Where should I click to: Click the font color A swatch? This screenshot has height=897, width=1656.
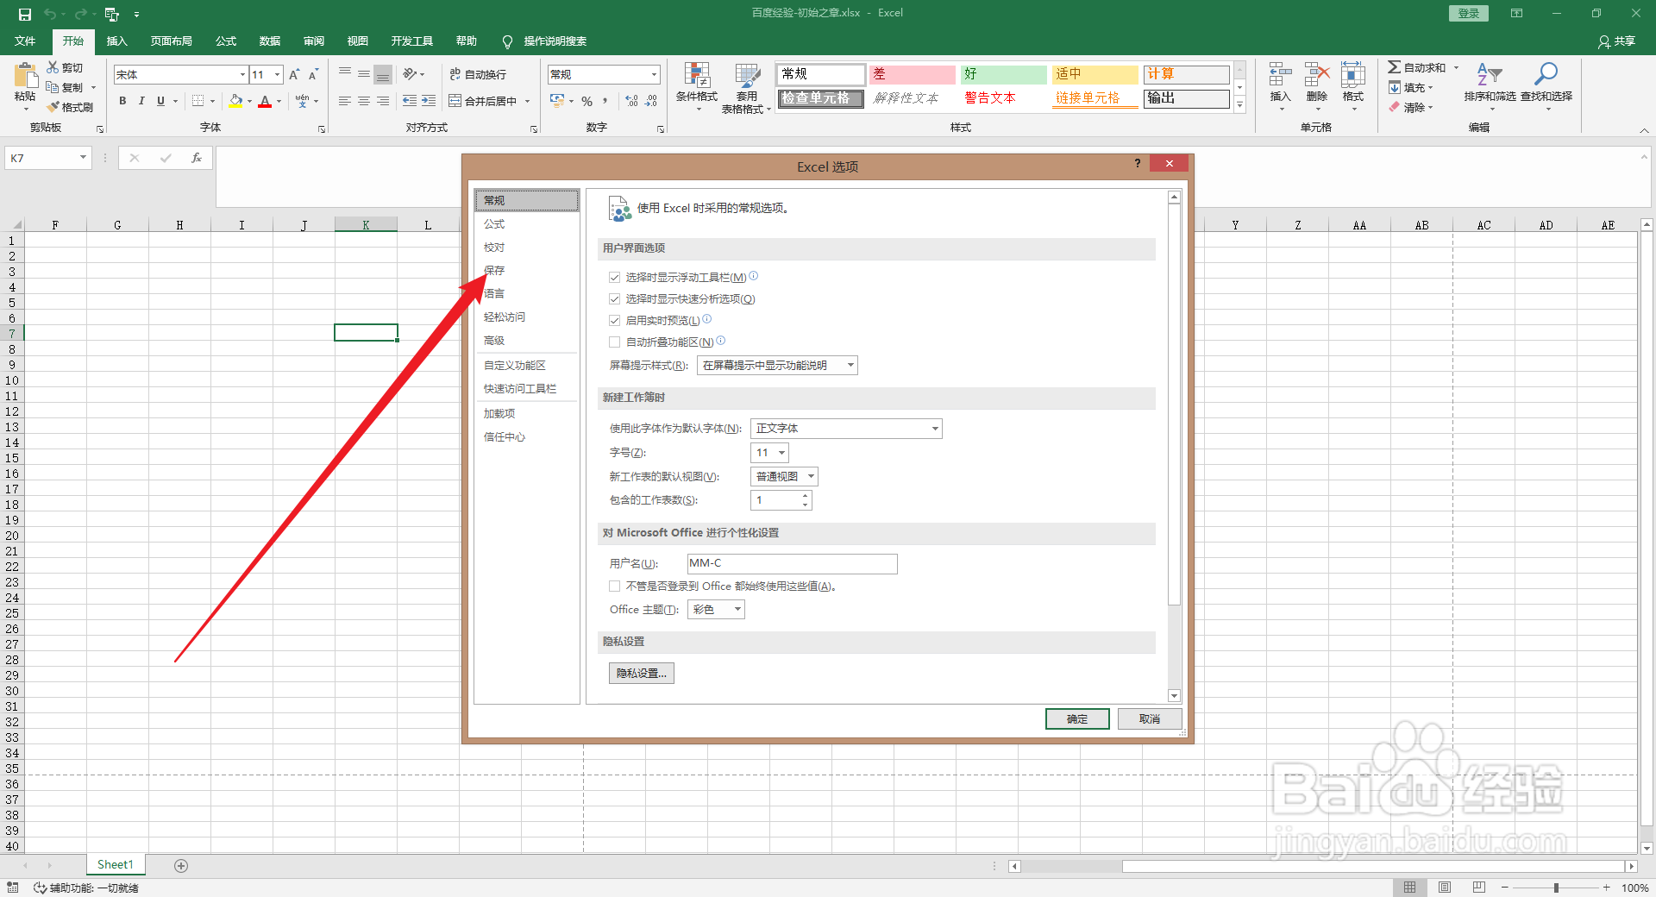pyautogui.click(x=265, y=101)
